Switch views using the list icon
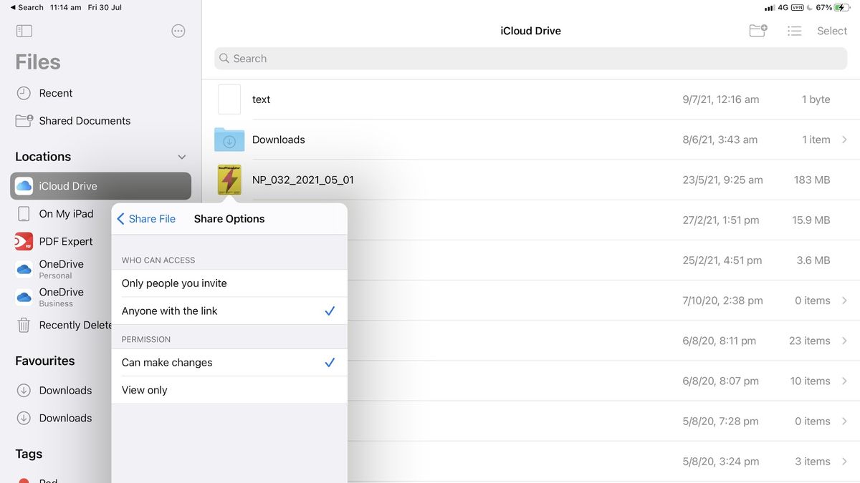860x483 pixels. click(x=794, y=31)
